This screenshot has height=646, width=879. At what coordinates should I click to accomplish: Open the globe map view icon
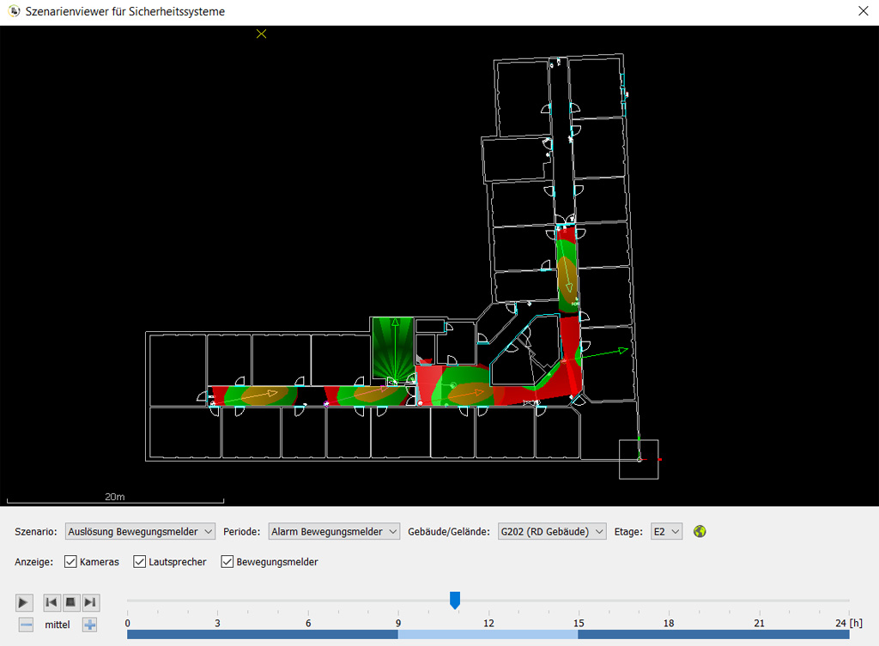700,531
